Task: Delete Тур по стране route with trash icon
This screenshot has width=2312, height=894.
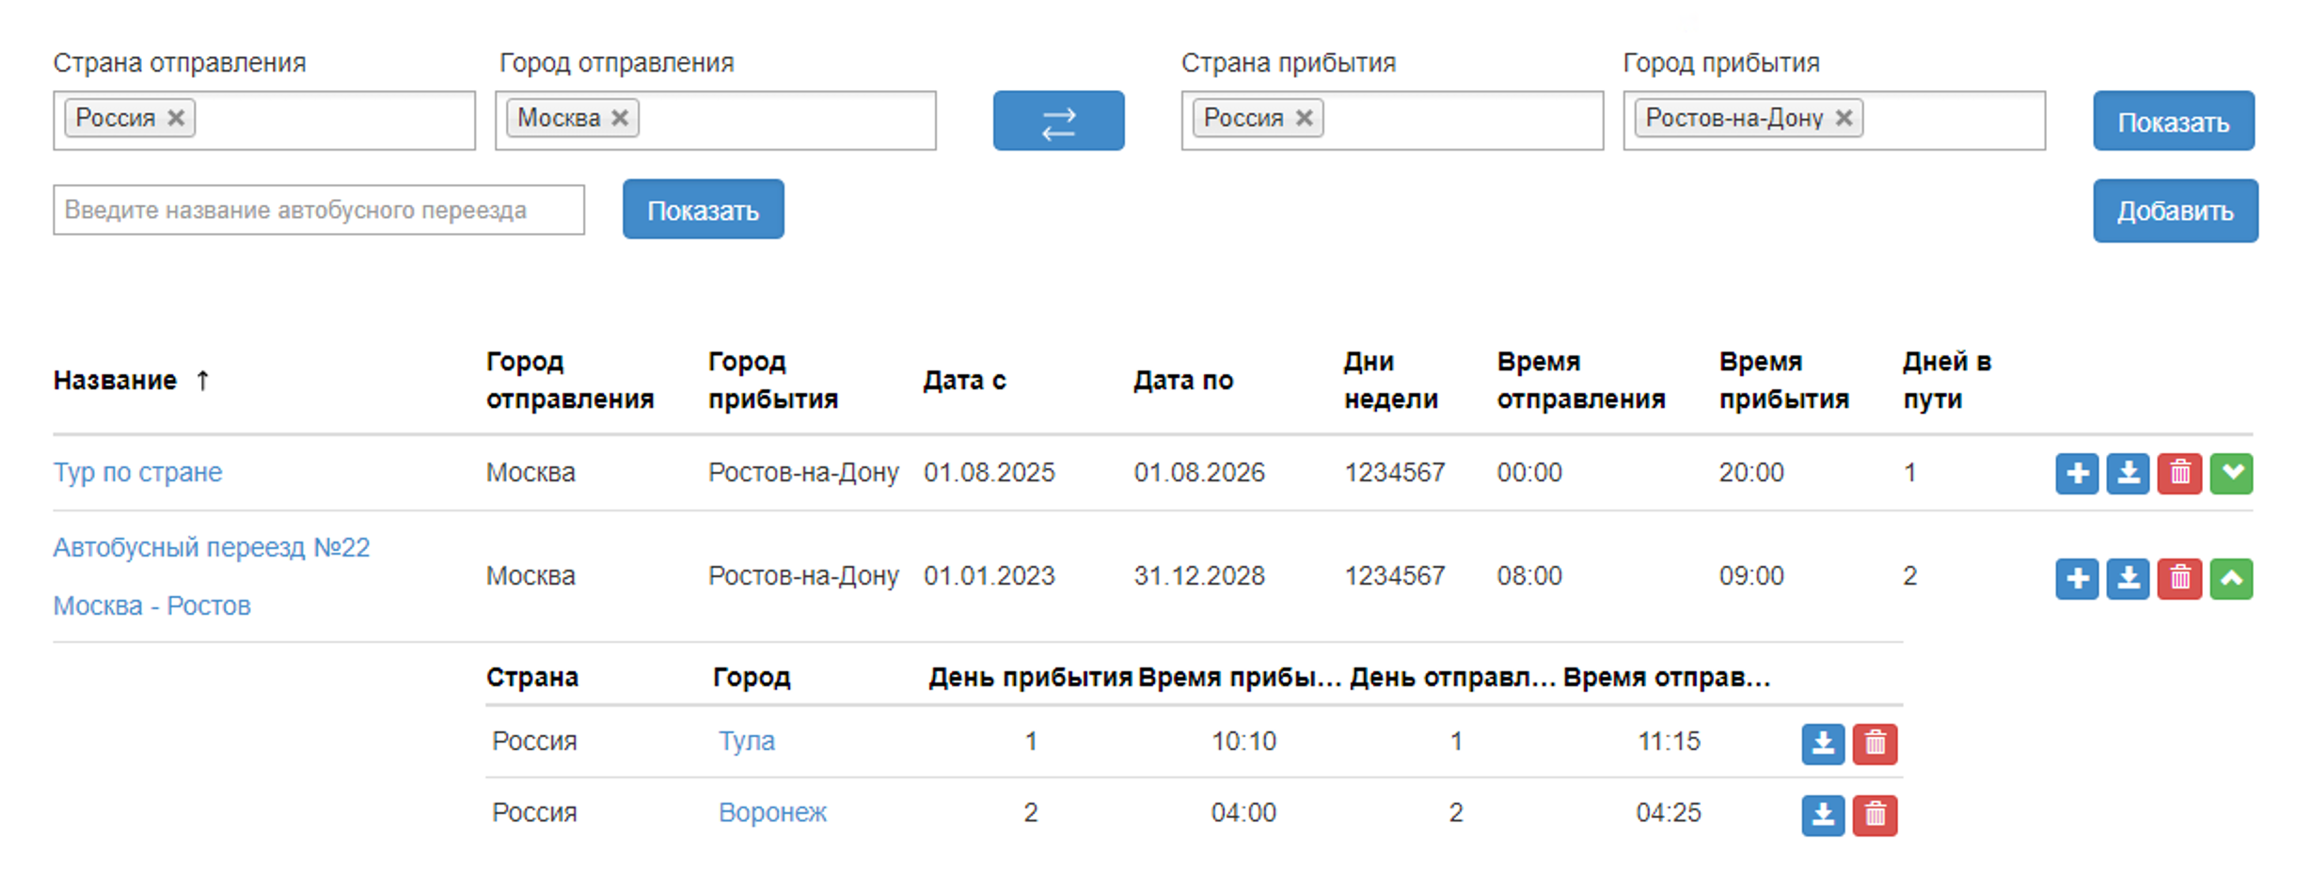Action: [x=2179, y=473]
